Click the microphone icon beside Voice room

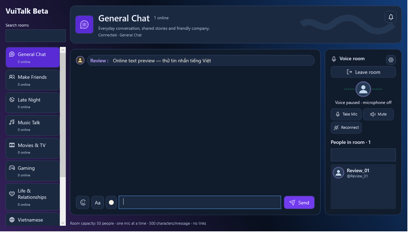click(334, 59)
